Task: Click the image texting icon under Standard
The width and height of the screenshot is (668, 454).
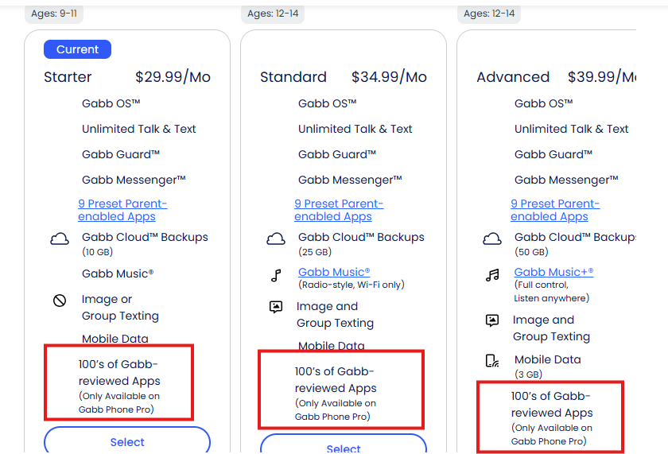Action: [x=276, y=307]
